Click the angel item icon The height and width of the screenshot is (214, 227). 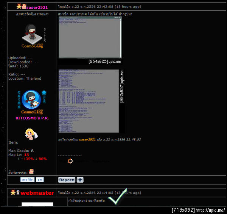click(31, 134)
